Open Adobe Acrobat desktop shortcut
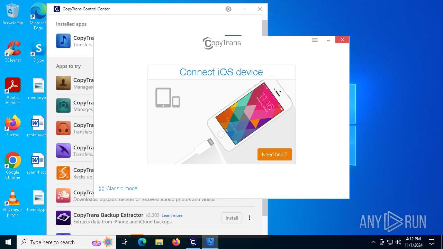Image resolution: width=443 pixels, height=249 pixels. coord(13,91)
